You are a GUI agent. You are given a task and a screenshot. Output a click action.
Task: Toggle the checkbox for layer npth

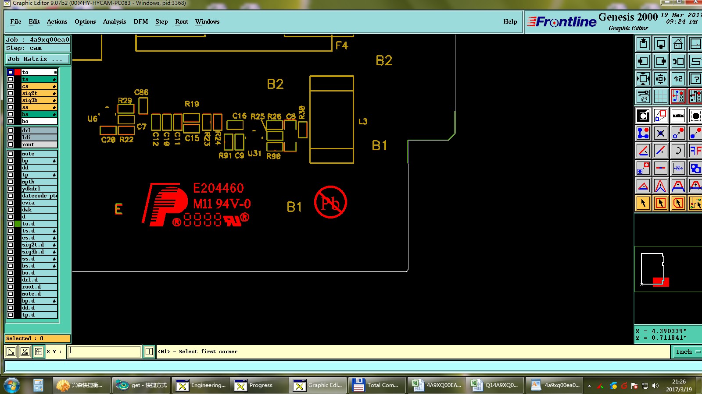(x=11, y=182)
